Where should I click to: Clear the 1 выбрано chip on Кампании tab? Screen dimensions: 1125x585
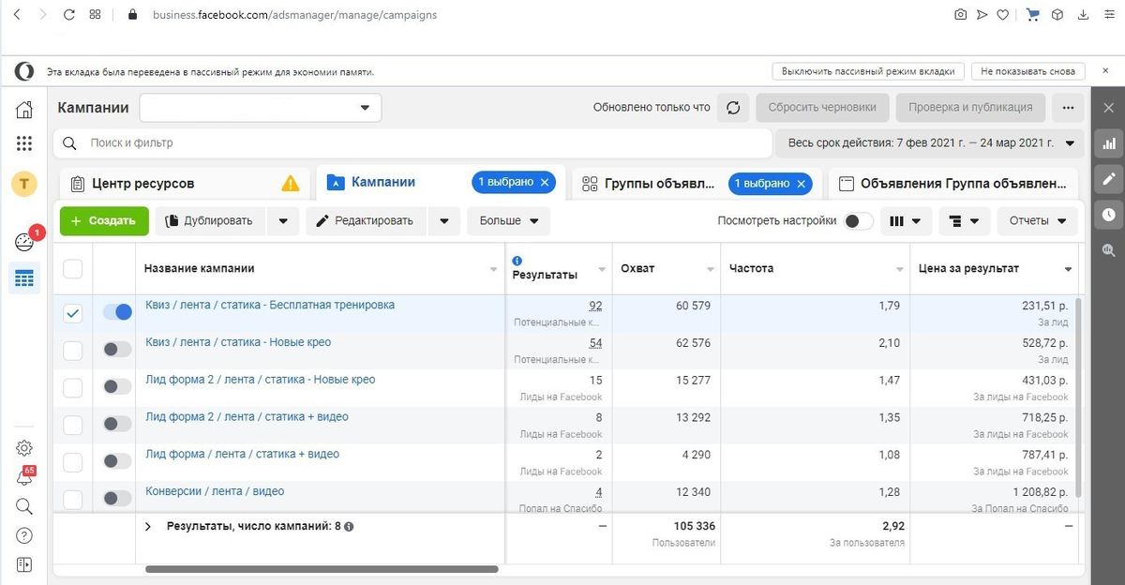click(x=545, y=183)
